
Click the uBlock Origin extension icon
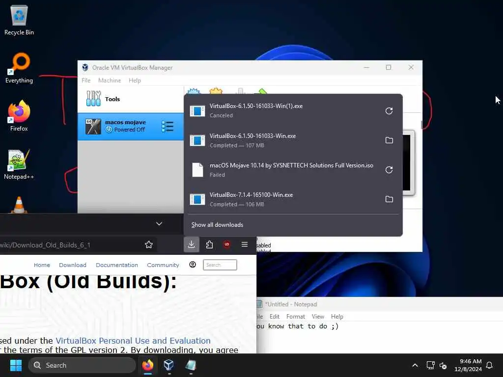tap(227, 244)
